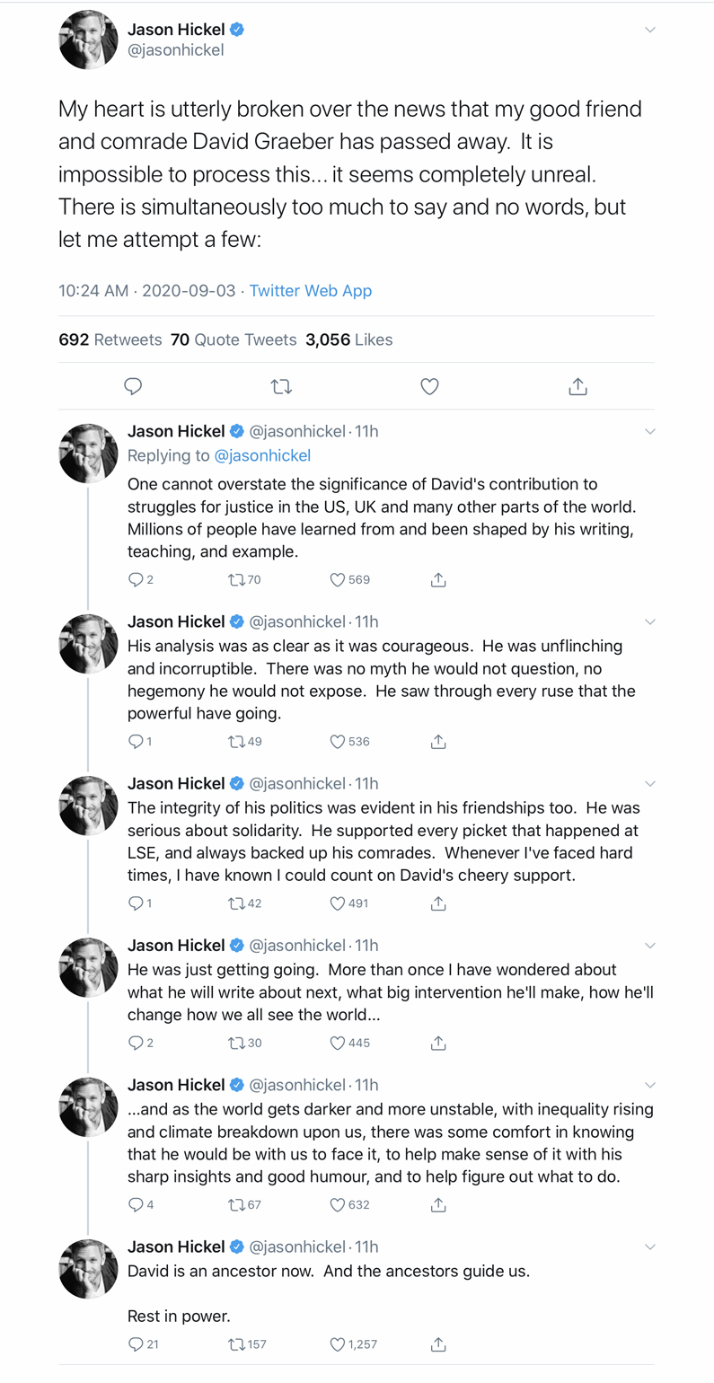
Task: Share the tweet about solidarity at LSE
Action: pos(438,903)
